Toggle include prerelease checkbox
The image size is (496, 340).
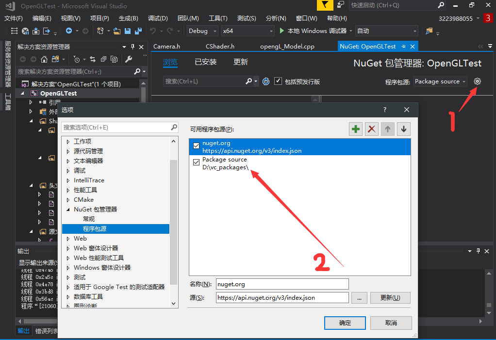point(278,81)
